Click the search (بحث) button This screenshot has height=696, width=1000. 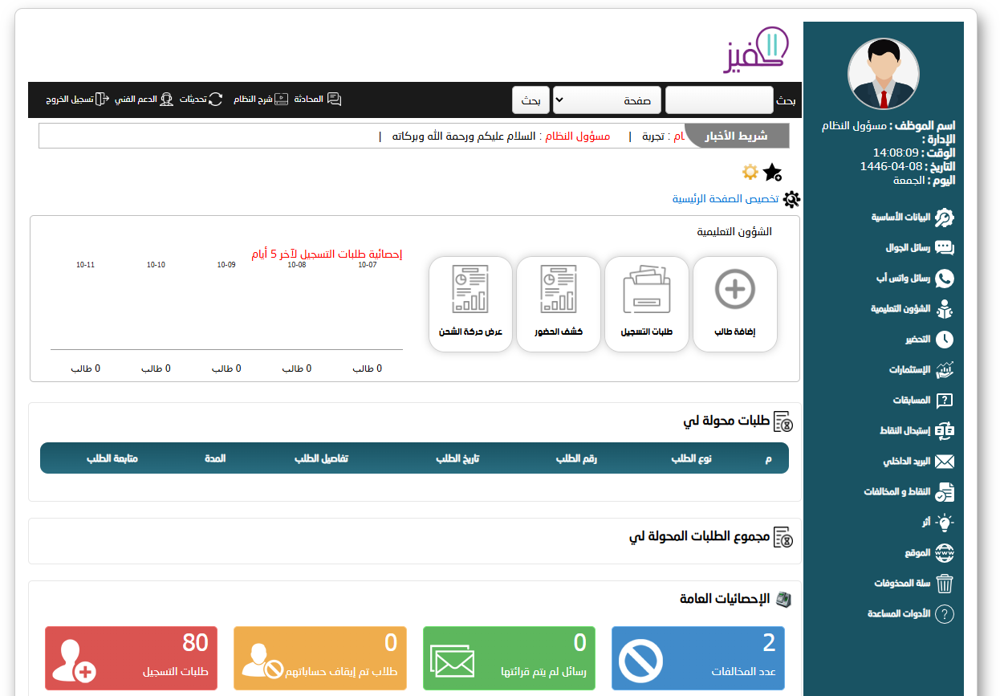coord(530,100)
